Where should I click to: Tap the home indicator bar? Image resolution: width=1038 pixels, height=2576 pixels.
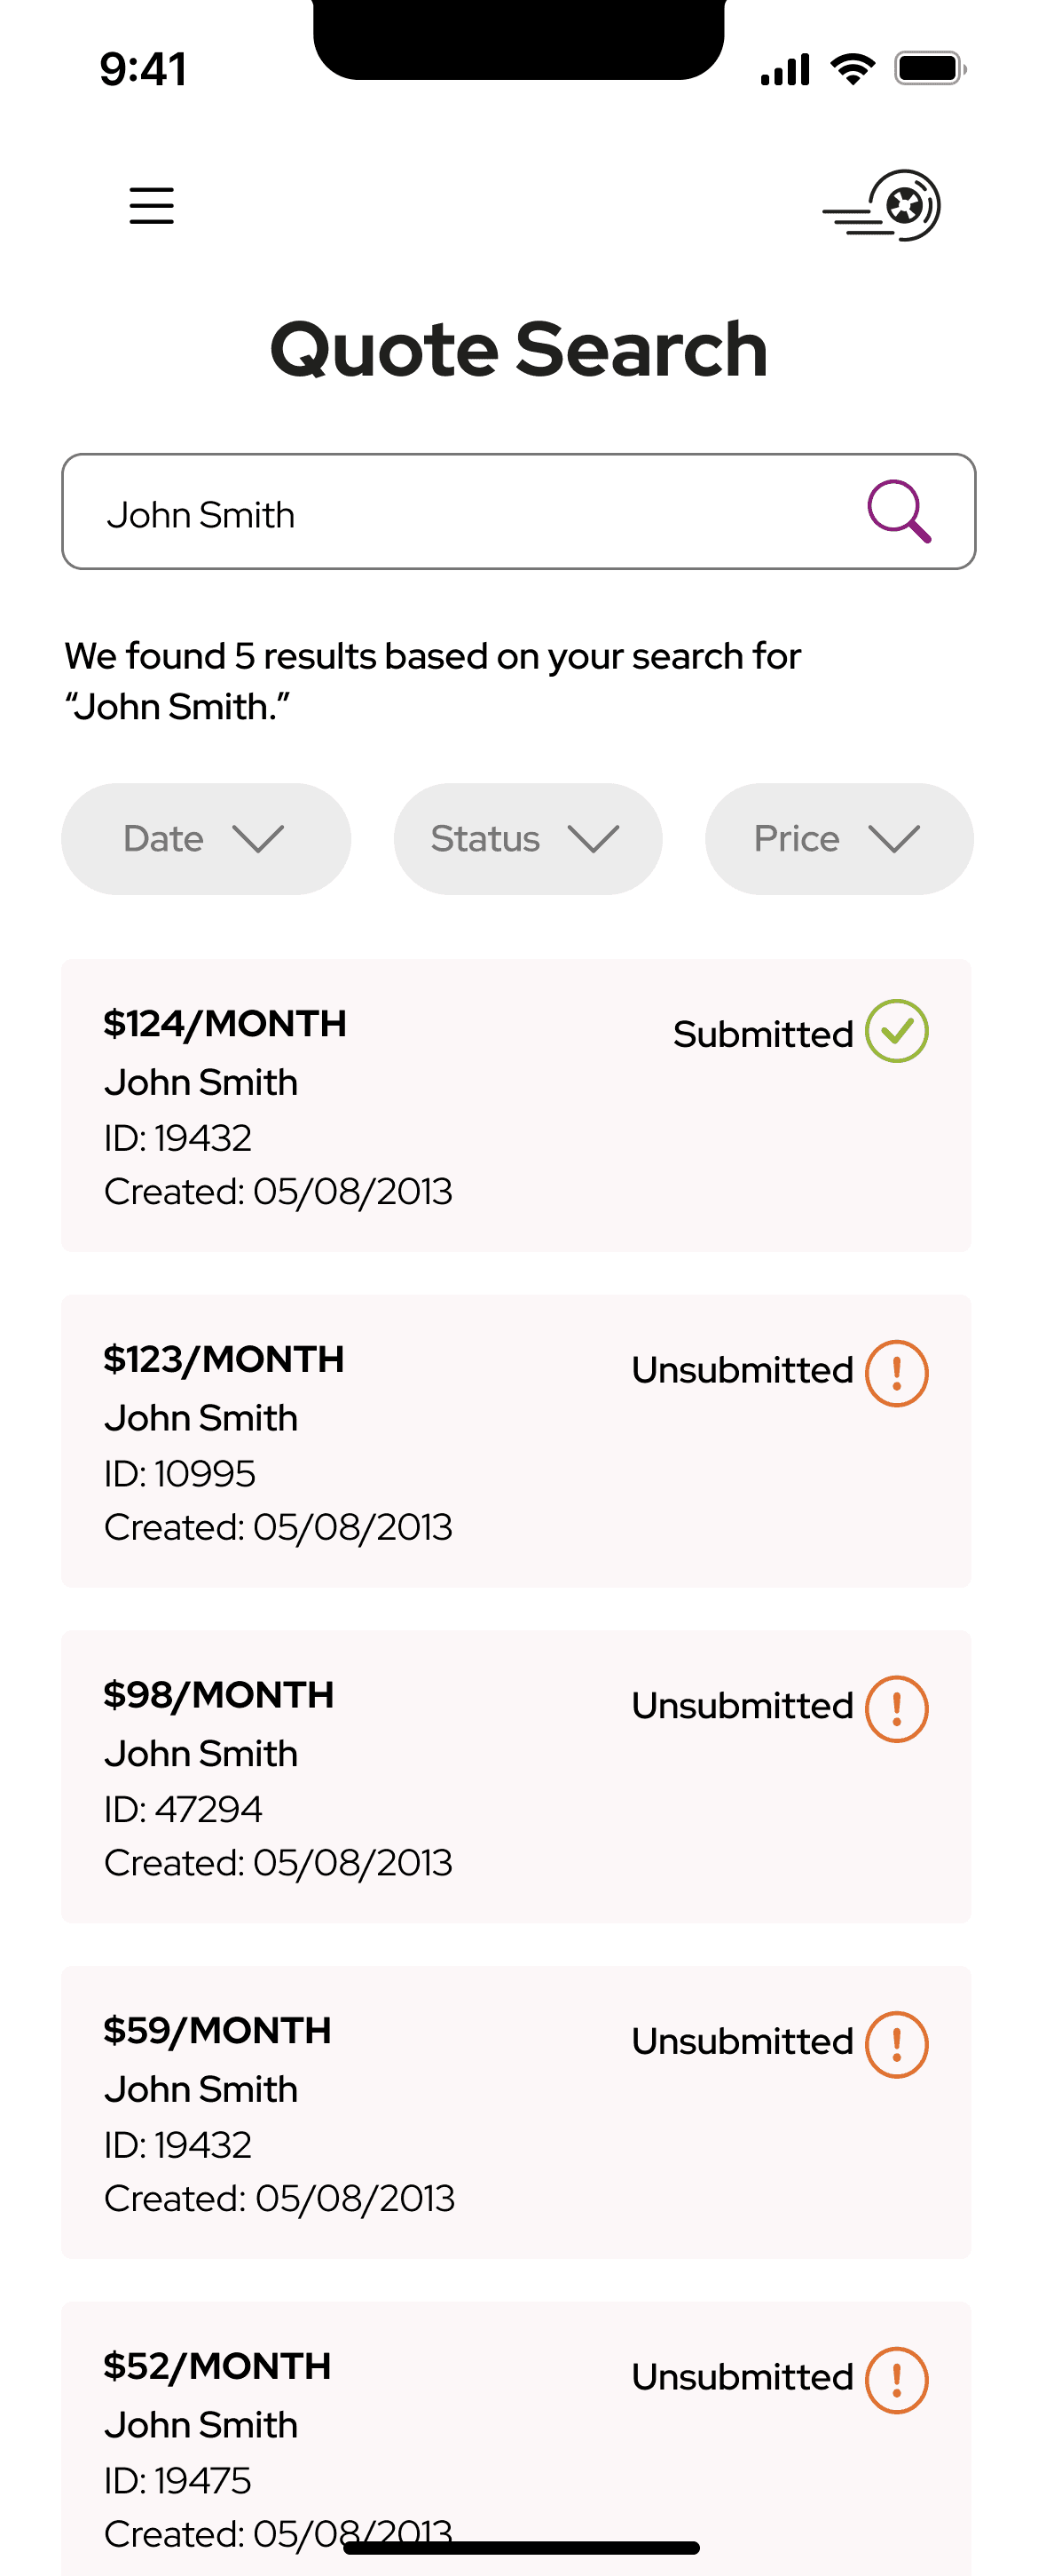[521, 2548]
